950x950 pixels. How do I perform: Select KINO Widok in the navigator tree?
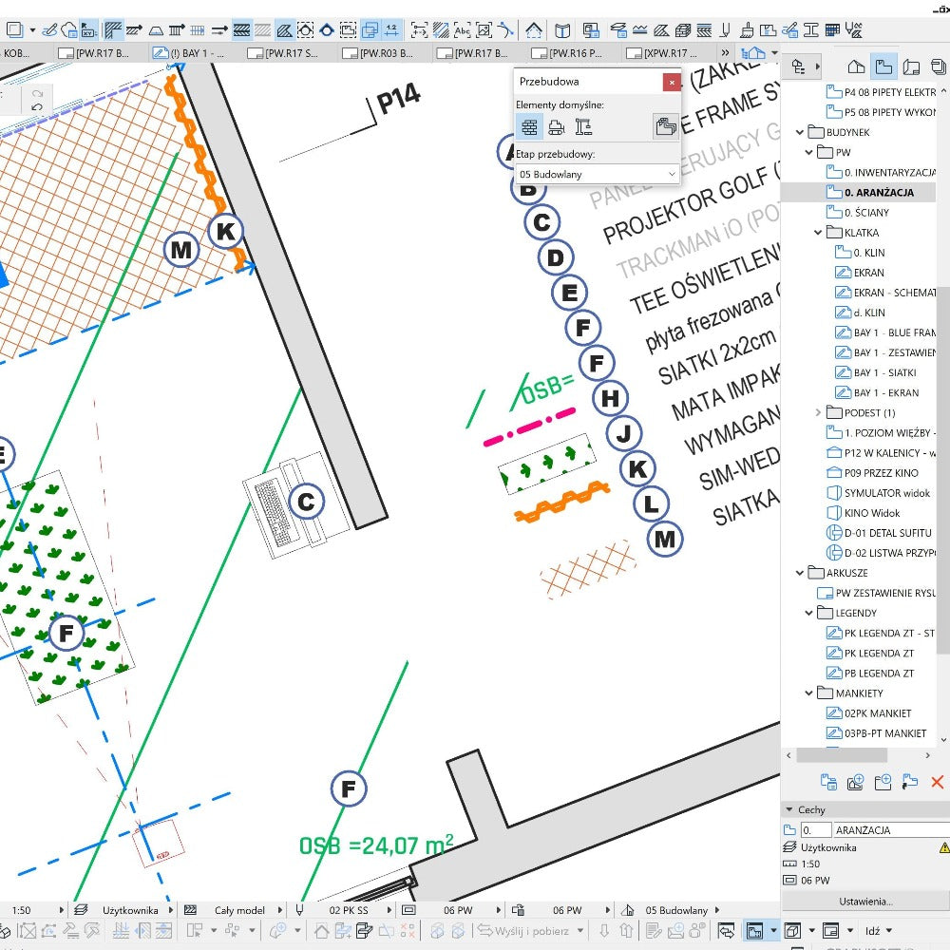[x=871, y=513]
